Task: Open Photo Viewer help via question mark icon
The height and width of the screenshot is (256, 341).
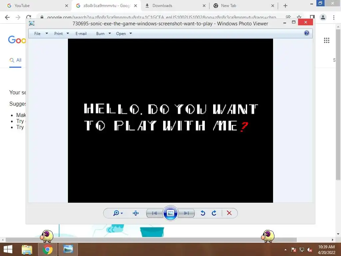Action: (x=307, y=33)
